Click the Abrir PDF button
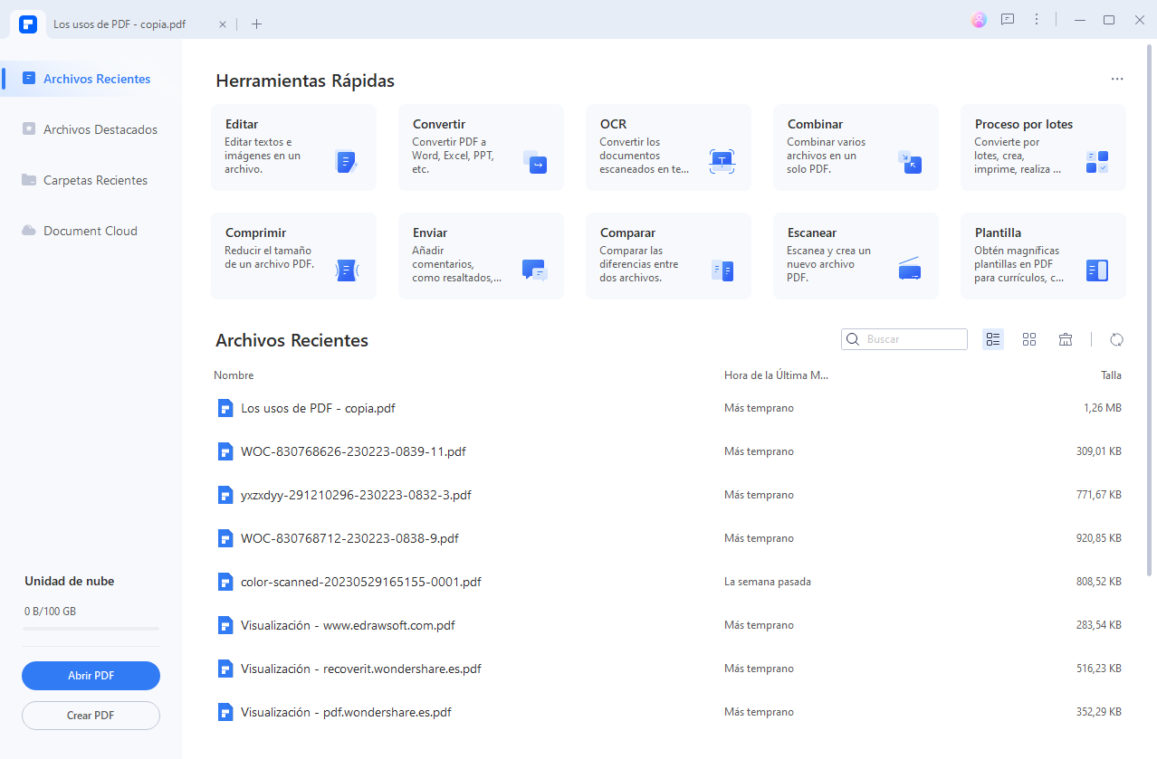 91,675
